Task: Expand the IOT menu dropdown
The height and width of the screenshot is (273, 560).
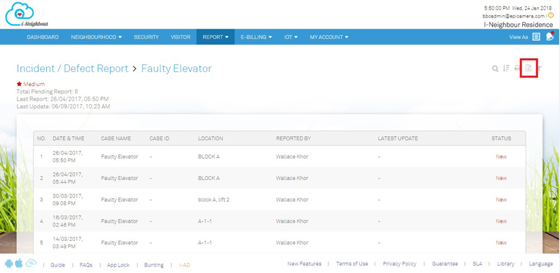Action: [x=290, y=37]
